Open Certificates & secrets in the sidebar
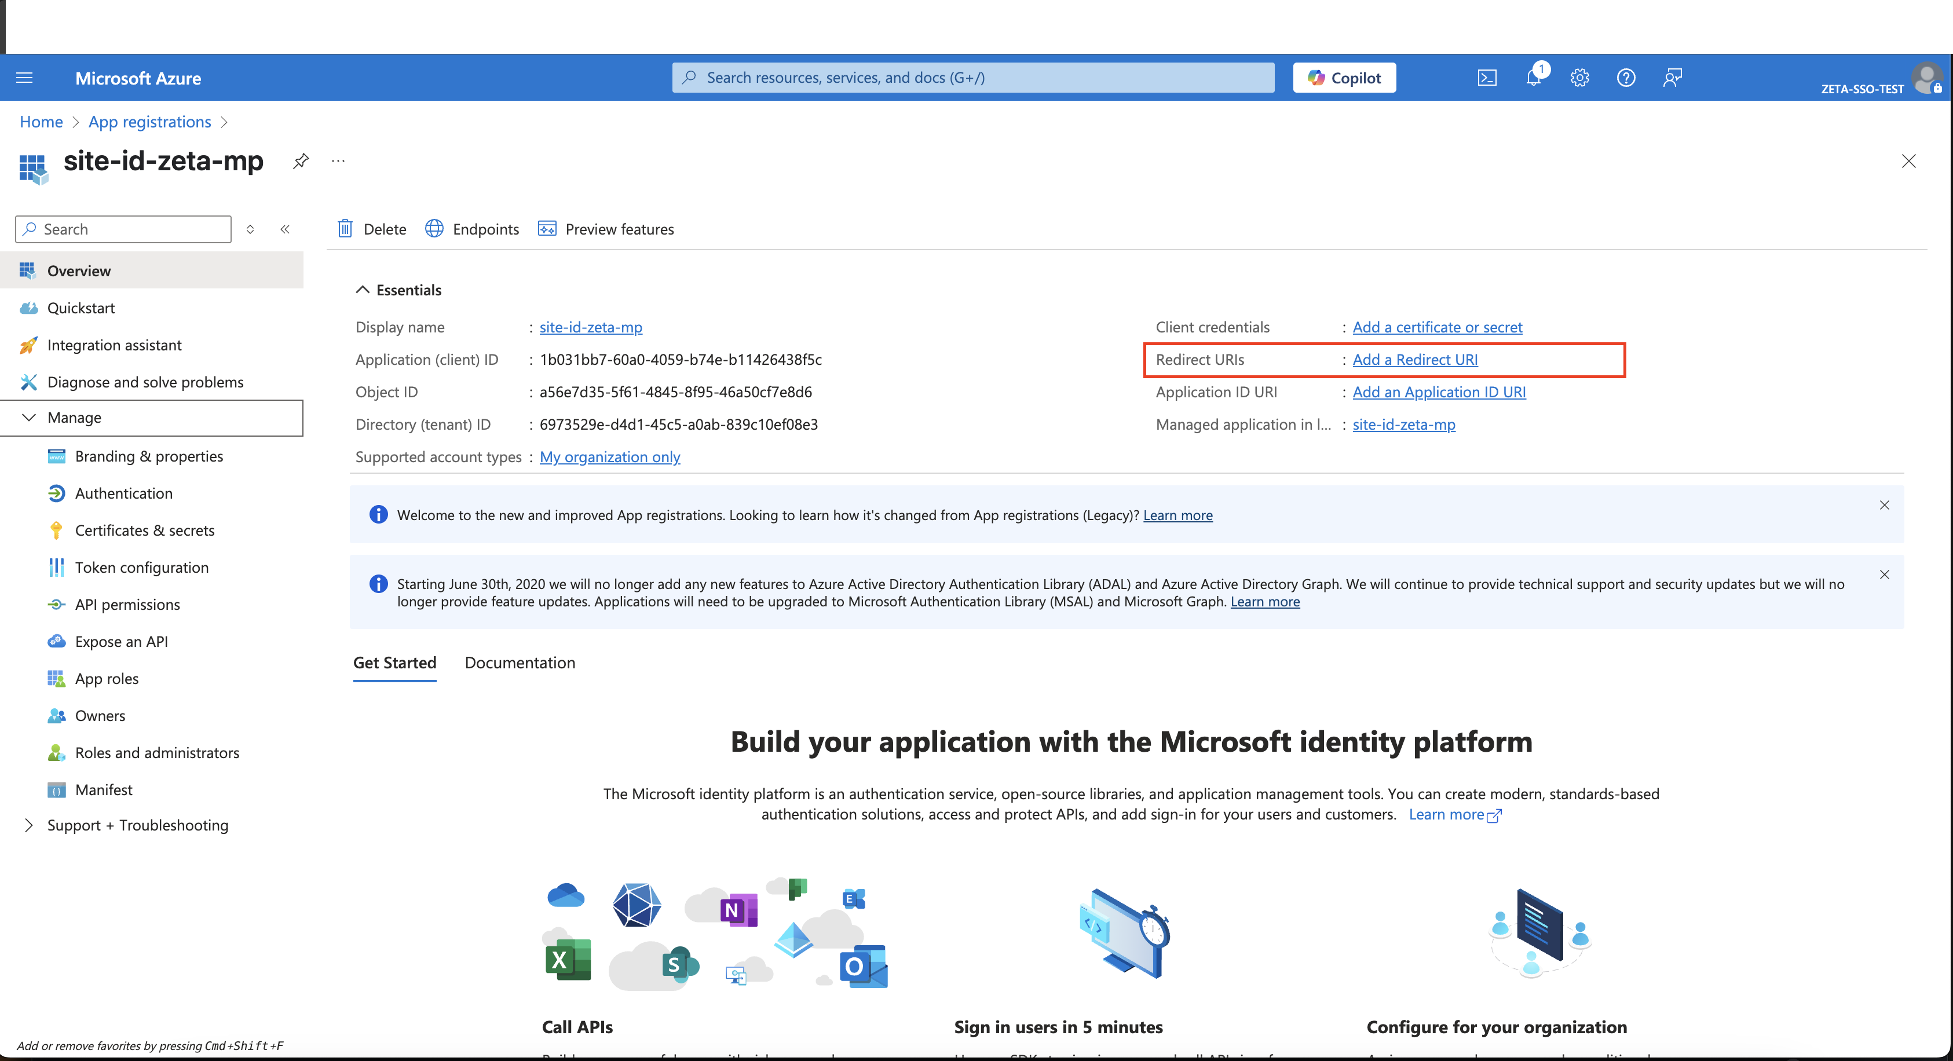Screen dimensions: 1953x1061 pyautogui.click(x=144, y=530)
